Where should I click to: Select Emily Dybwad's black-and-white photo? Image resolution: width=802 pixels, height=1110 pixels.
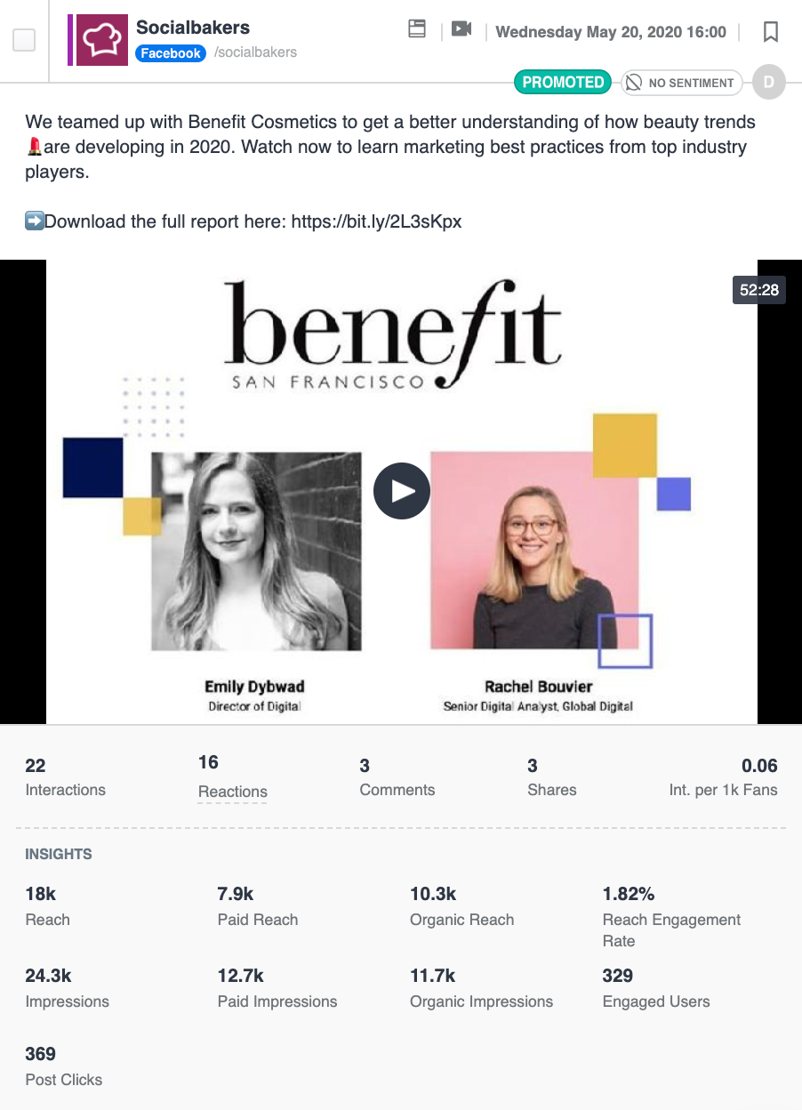[257, 551]
